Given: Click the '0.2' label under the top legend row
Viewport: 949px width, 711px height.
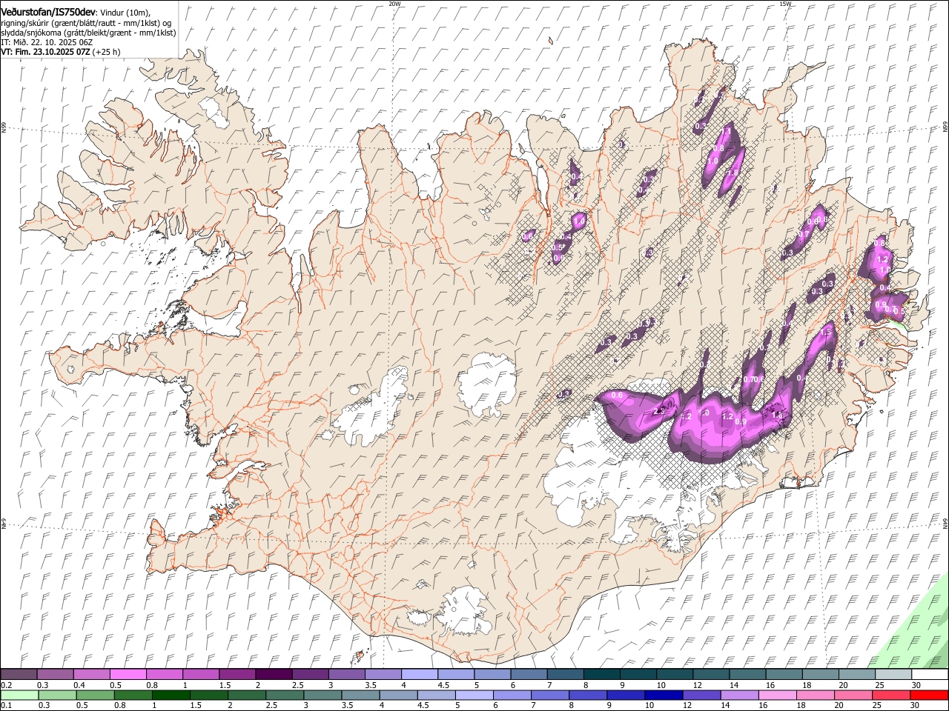Looking at the screenshot, I should [6, 684].
